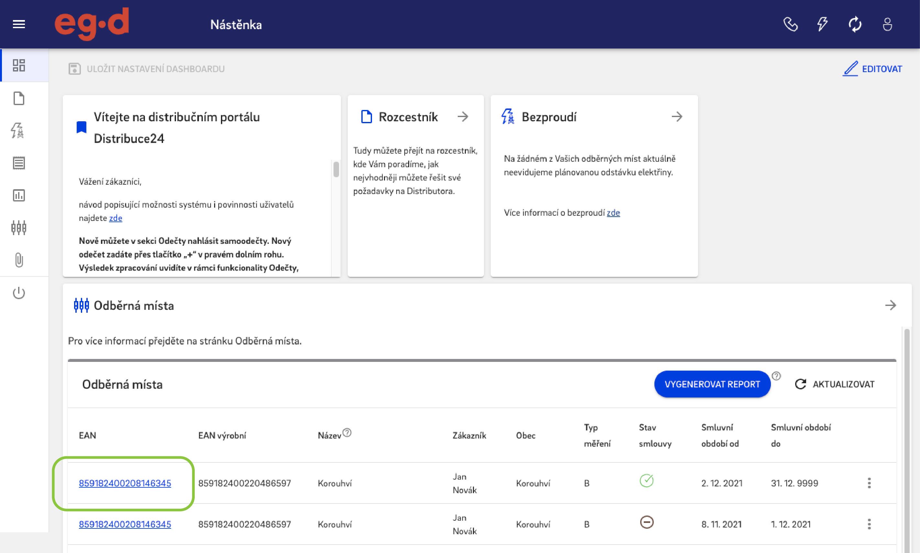Click the Obec column header

(x=526, y=435)
